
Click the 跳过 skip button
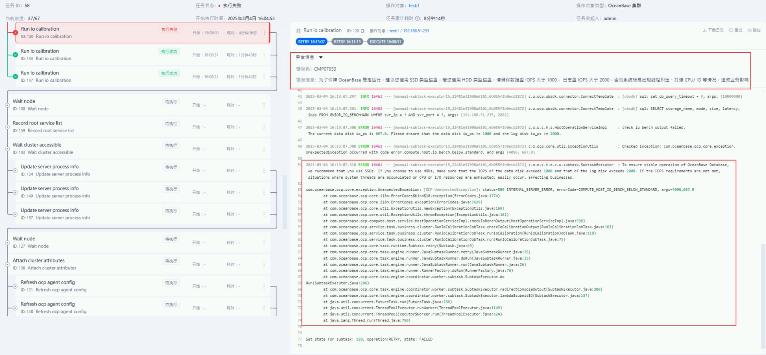pyautogui.click(x=754, y=30)
